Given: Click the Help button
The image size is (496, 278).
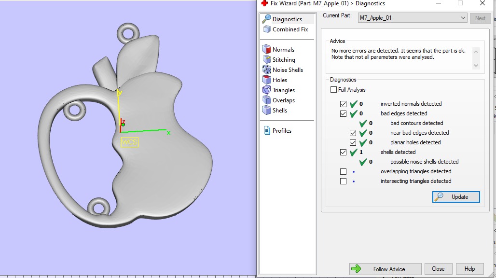Looking at the screenshot, I should tap(469, 269).
